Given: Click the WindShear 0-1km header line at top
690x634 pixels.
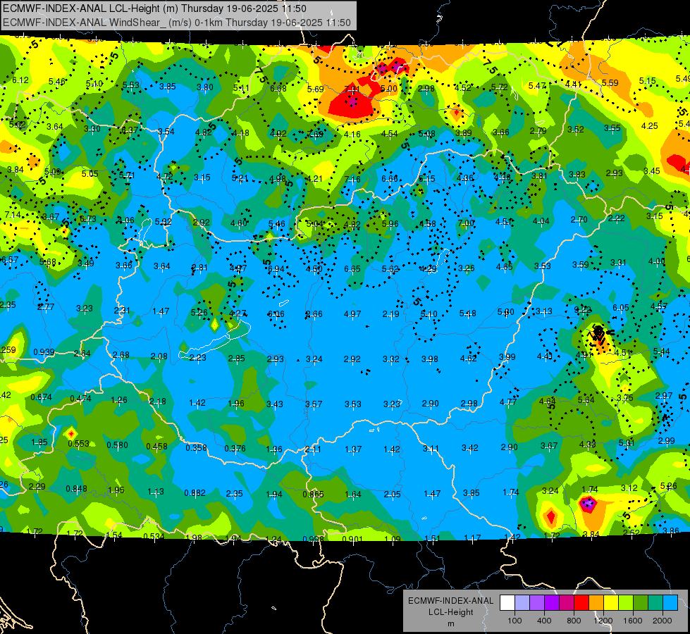Looking at the screenshot, I should 177,23.
